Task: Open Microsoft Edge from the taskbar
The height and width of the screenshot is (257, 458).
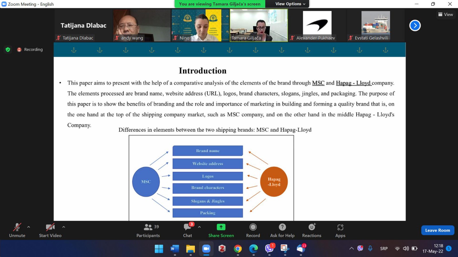Action: [253, 249]
